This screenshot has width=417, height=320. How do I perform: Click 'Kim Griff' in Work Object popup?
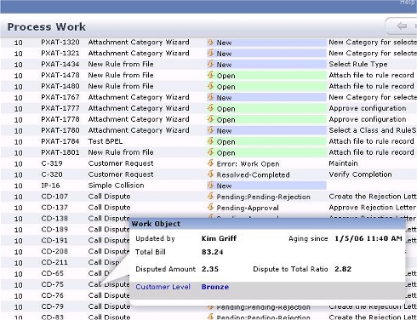(x=219, y=238)
